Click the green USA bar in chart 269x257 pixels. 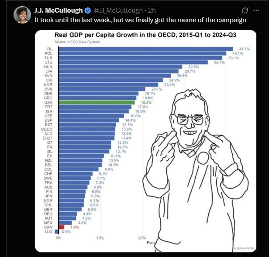(x=97, y=102)
